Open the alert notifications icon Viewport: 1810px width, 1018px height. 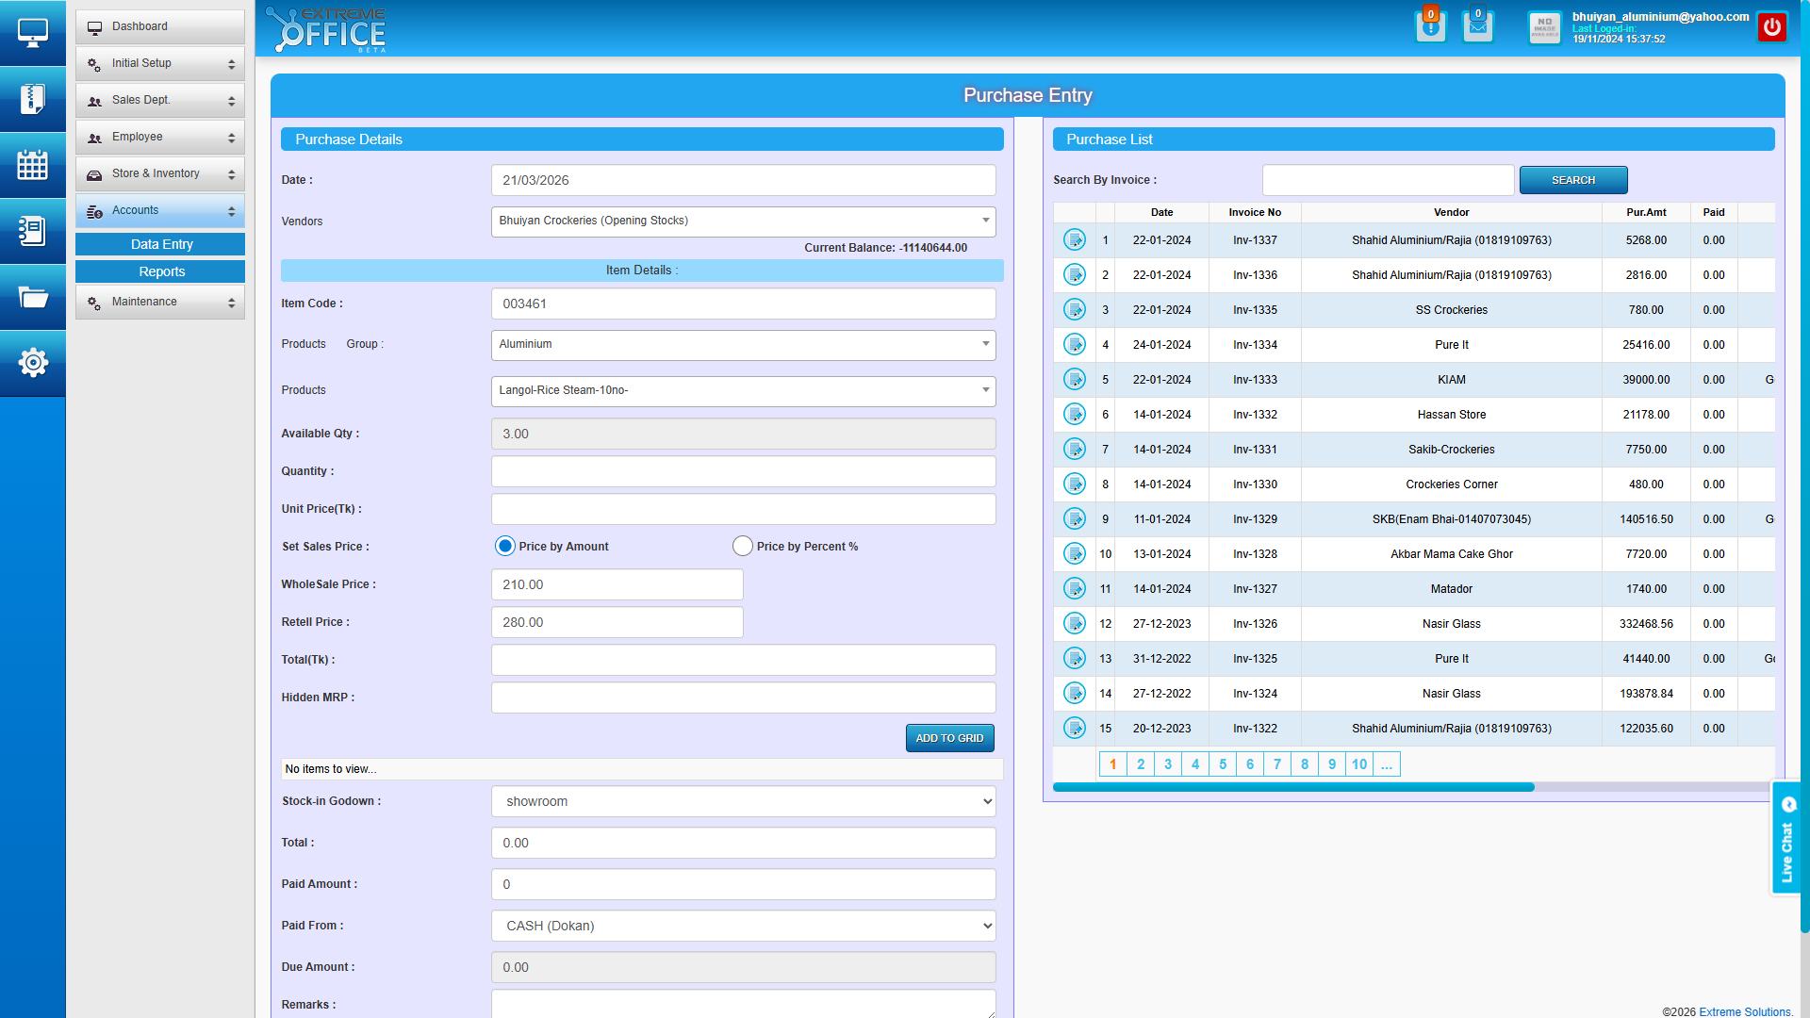click(x=1430, y=26)
